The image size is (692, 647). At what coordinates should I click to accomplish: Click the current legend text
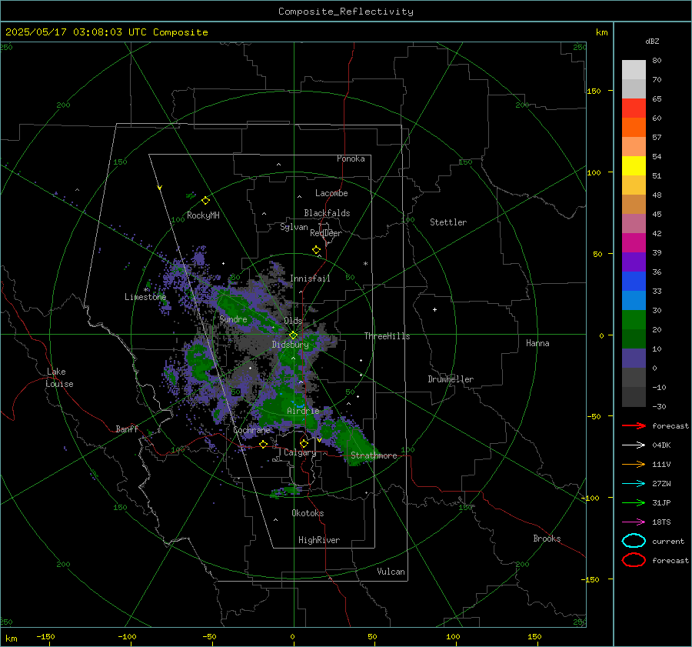[x=668, y=541]
